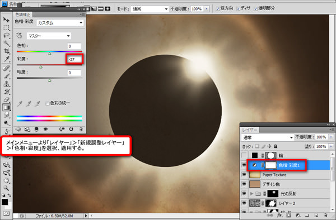Viewport: 336px width, 220px height.
Task: Click the 色相 hue slider handle
Action: tap(49, 54)
